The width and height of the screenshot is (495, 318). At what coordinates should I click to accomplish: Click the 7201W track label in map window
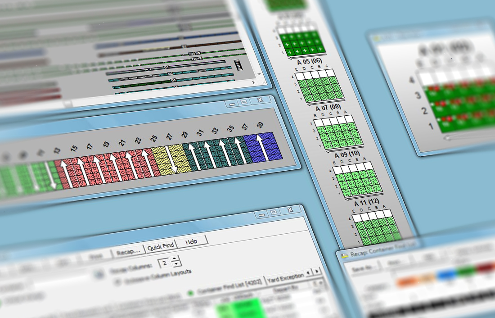pos(194,54)
